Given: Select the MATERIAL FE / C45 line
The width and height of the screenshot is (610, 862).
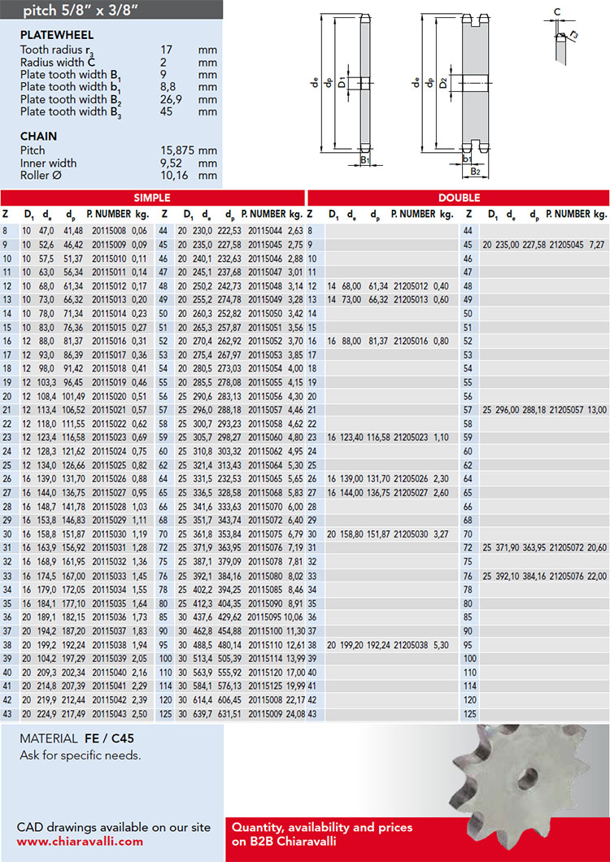Looking at the screenshot, I should coord(77,738).
